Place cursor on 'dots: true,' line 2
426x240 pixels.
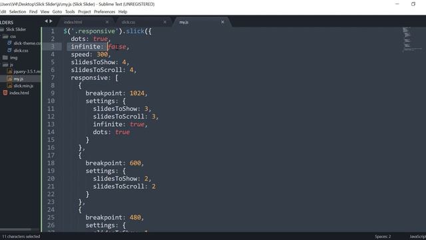tap(91, 39)
